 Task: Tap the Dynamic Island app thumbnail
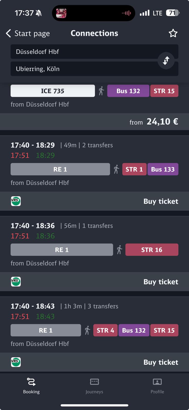61,13
